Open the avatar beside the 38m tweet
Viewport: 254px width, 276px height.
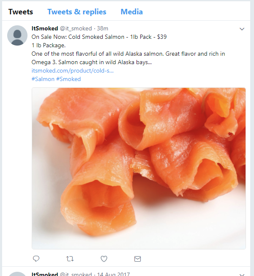[x=18, y=35]
